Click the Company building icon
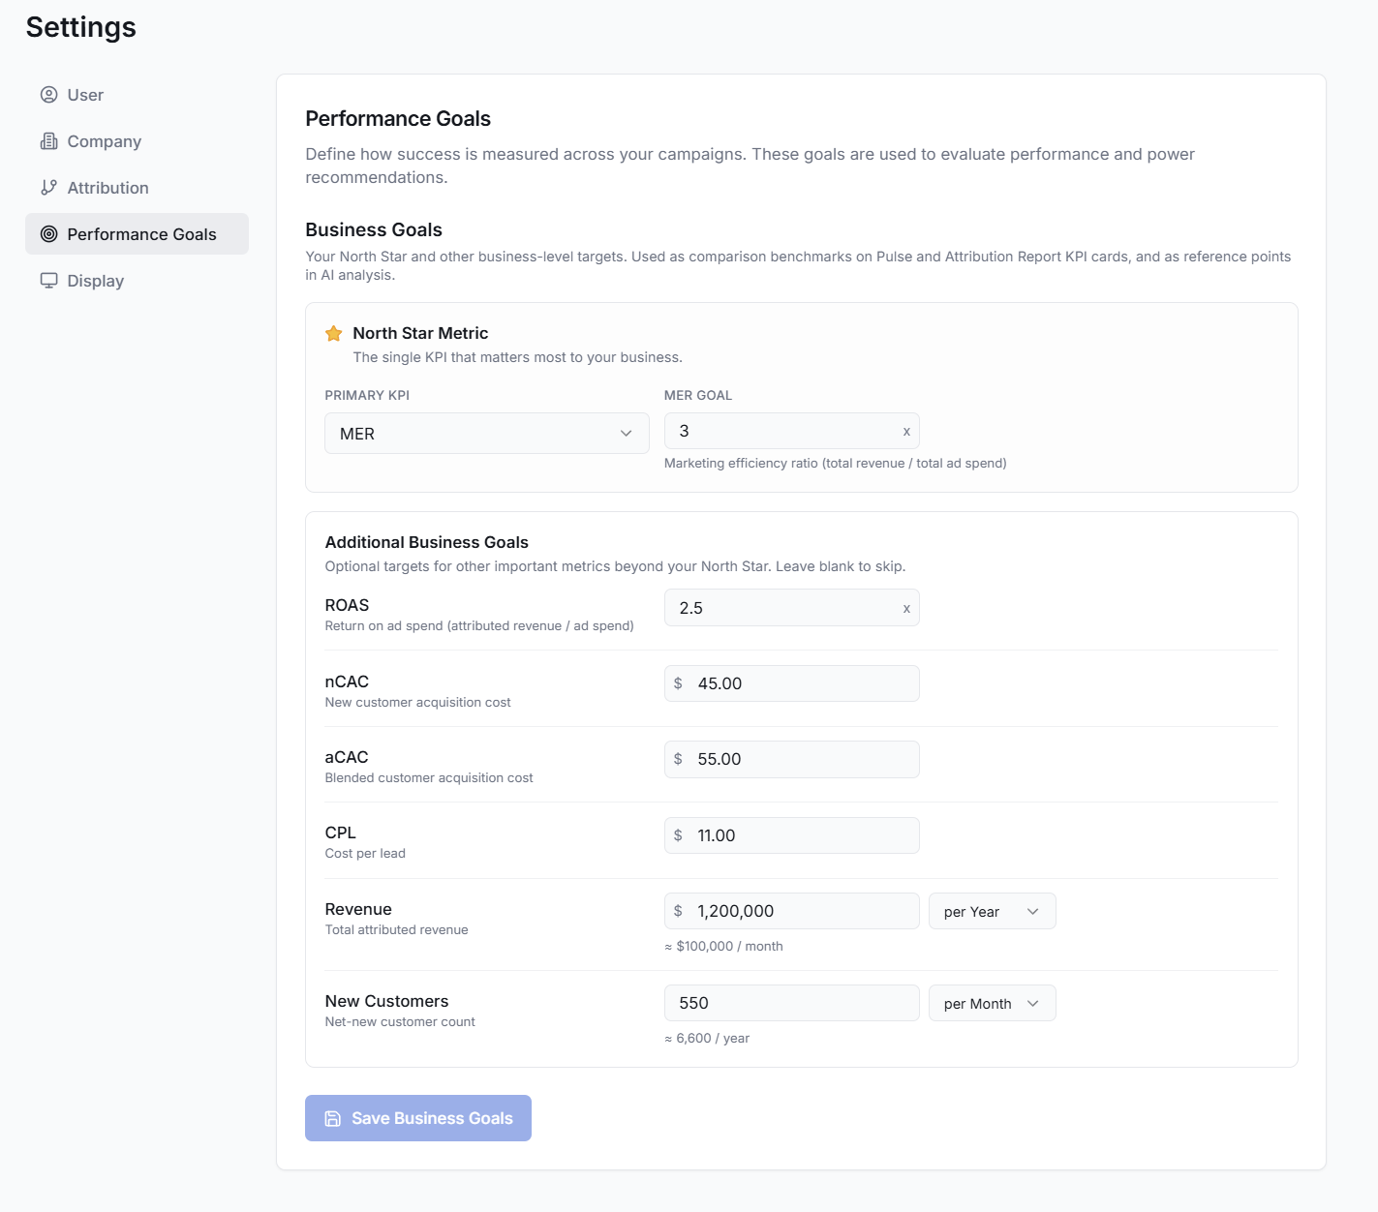Screen dimensions: 1378x1212 click(48, 141)
